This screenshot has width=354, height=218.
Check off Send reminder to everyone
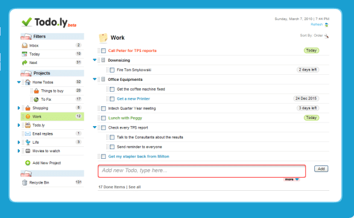(112, 147)
